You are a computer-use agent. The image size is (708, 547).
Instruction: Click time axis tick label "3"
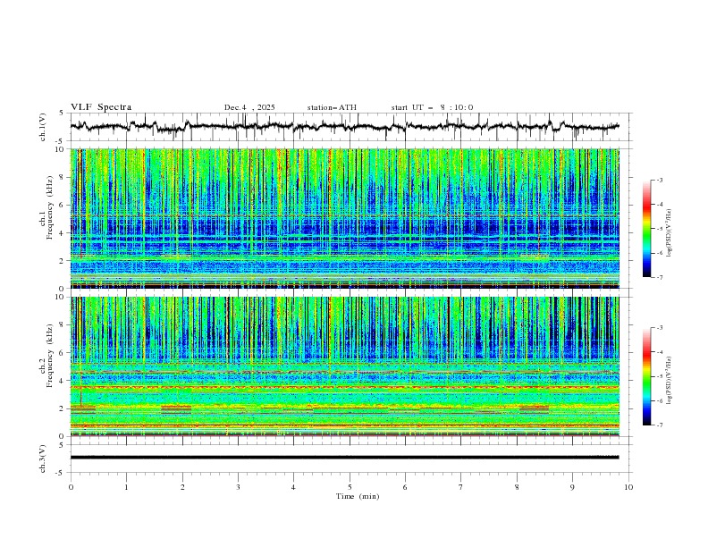pyautogui.click(x=238, y=487)
